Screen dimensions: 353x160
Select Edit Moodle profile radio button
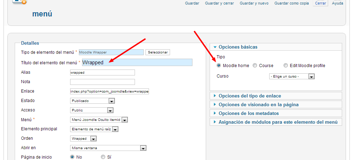tap(286, 66)
